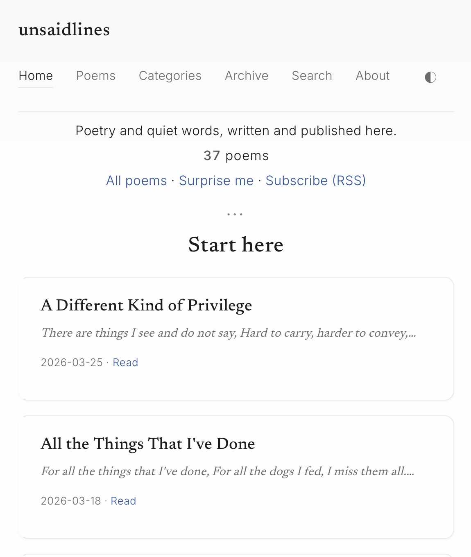Click the poem excerpt under A Different Kind of Privilege

click(x=228, y=333)
